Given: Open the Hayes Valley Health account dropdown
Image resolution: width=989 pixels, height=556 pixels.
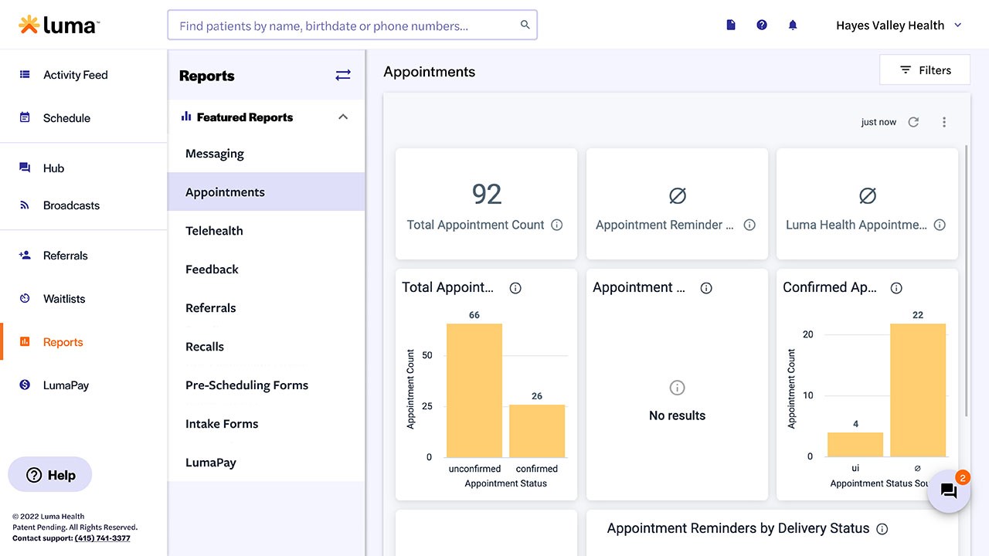Looking at the screenshot, I should point(899,25).
